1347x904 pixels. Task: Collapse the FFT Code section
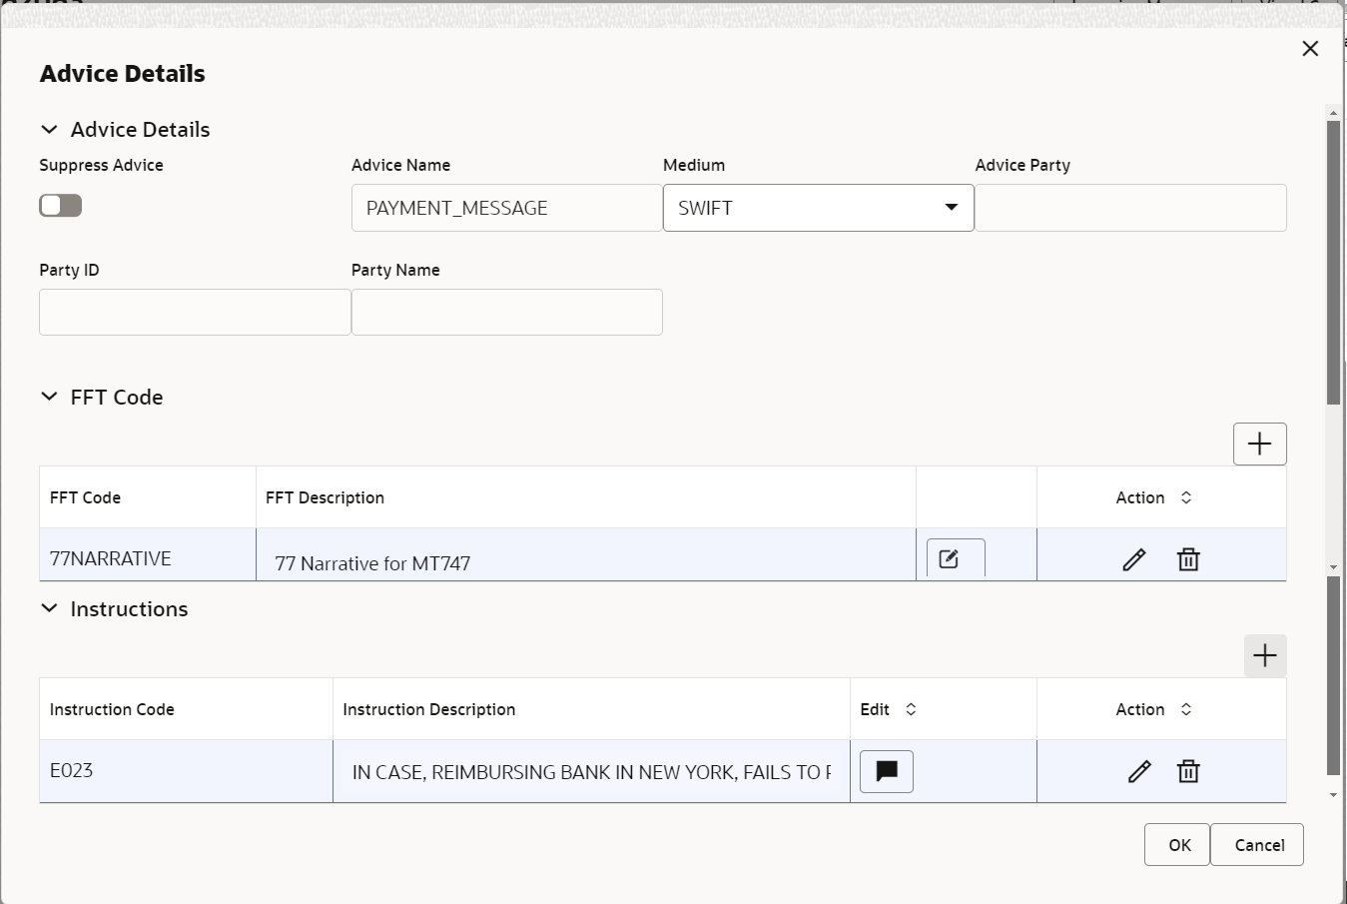point(49,397)
